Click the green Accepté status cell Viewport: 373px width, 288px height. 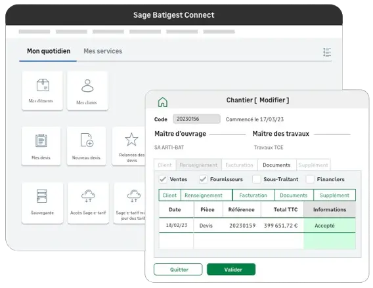point(330,226)
